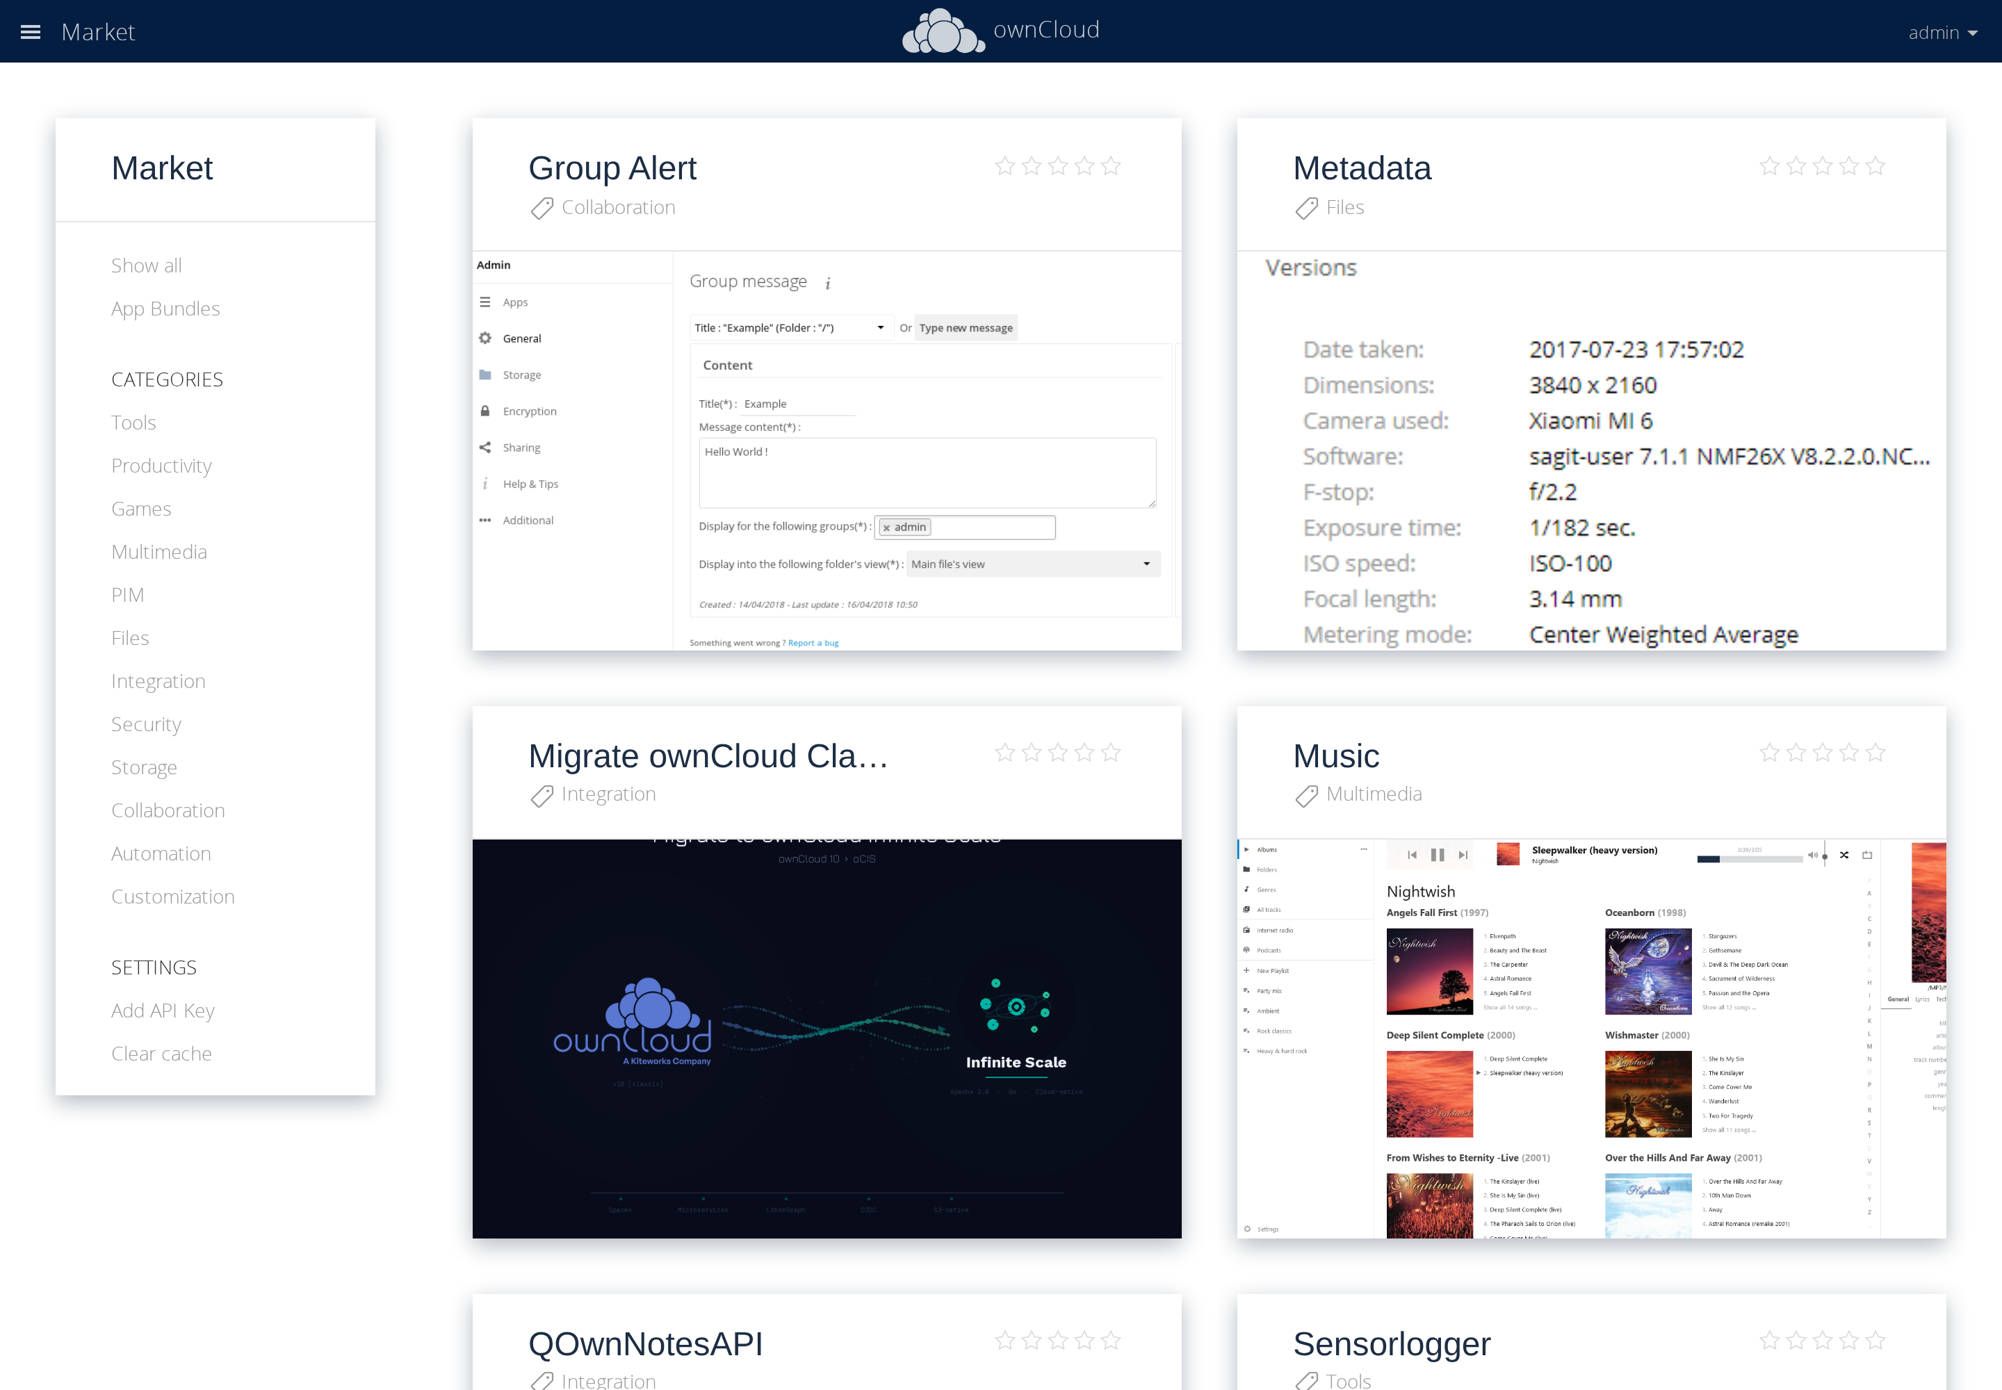Click Clear cache setting
2002x1390 pixels.
coord(161,1053)
